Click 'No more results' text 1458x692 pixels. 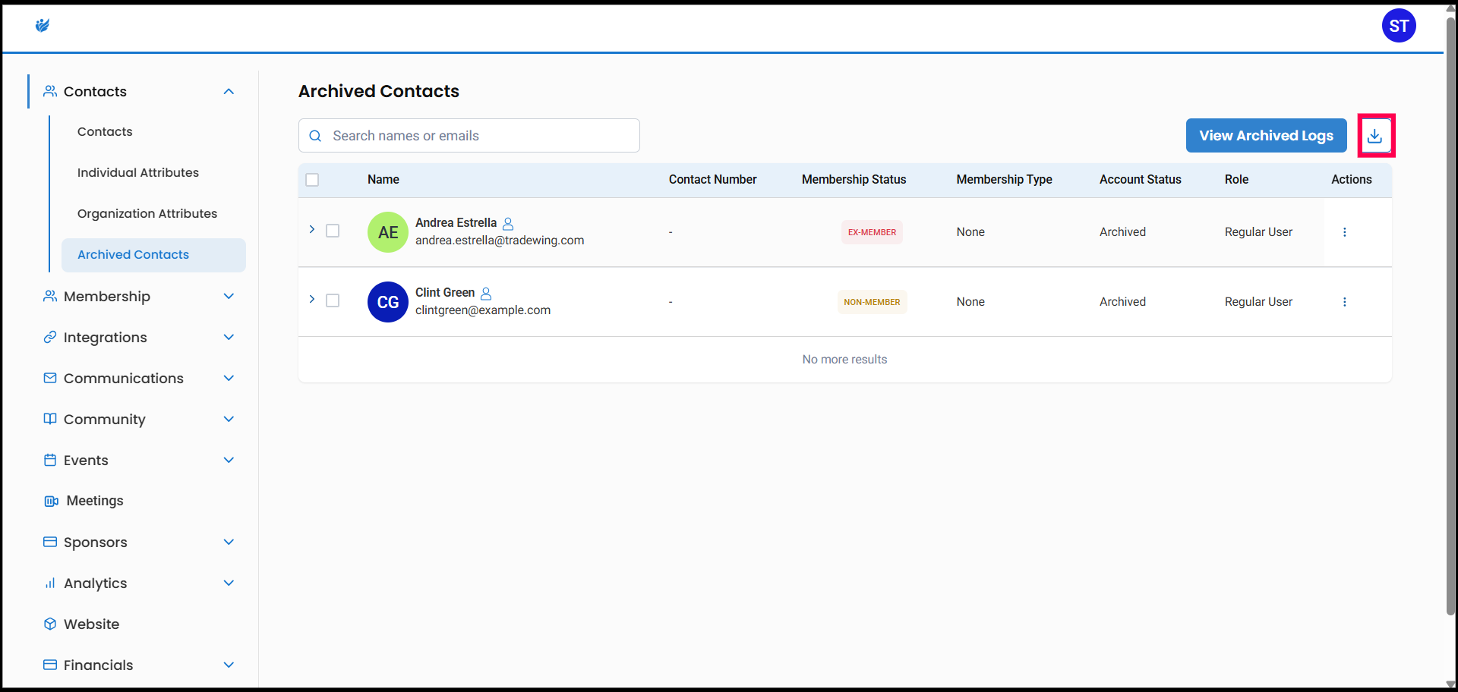(x=844, y=360)
